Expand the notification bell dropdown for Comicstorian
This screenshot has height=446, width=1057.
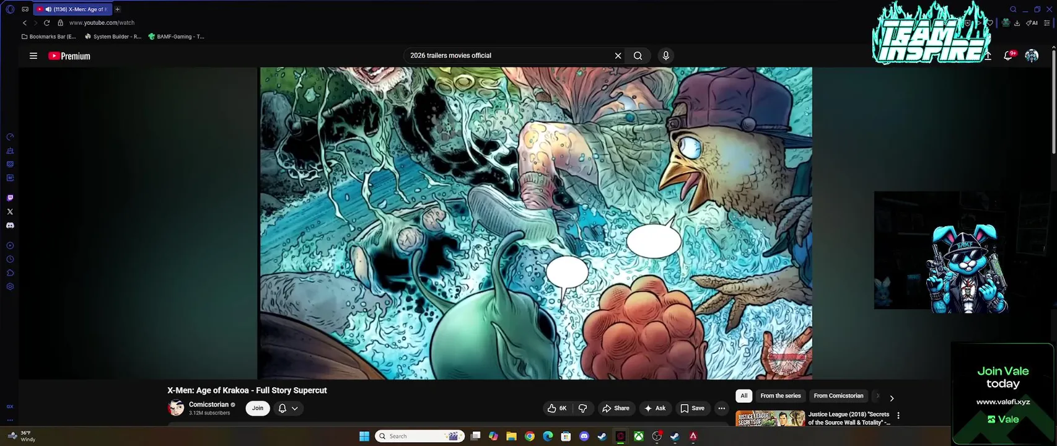[x=288, y=408]
